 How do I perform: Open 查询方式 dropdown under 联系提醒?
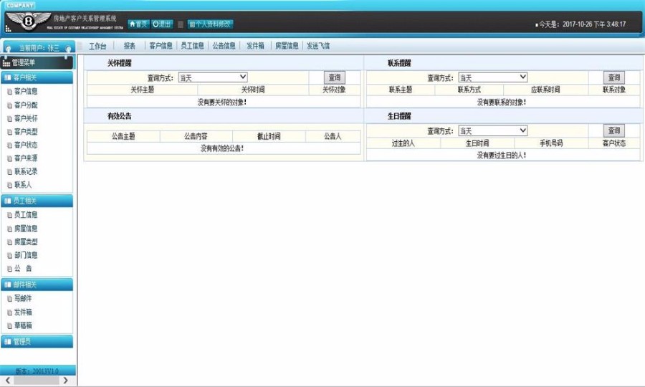click(x=493, y=77)
